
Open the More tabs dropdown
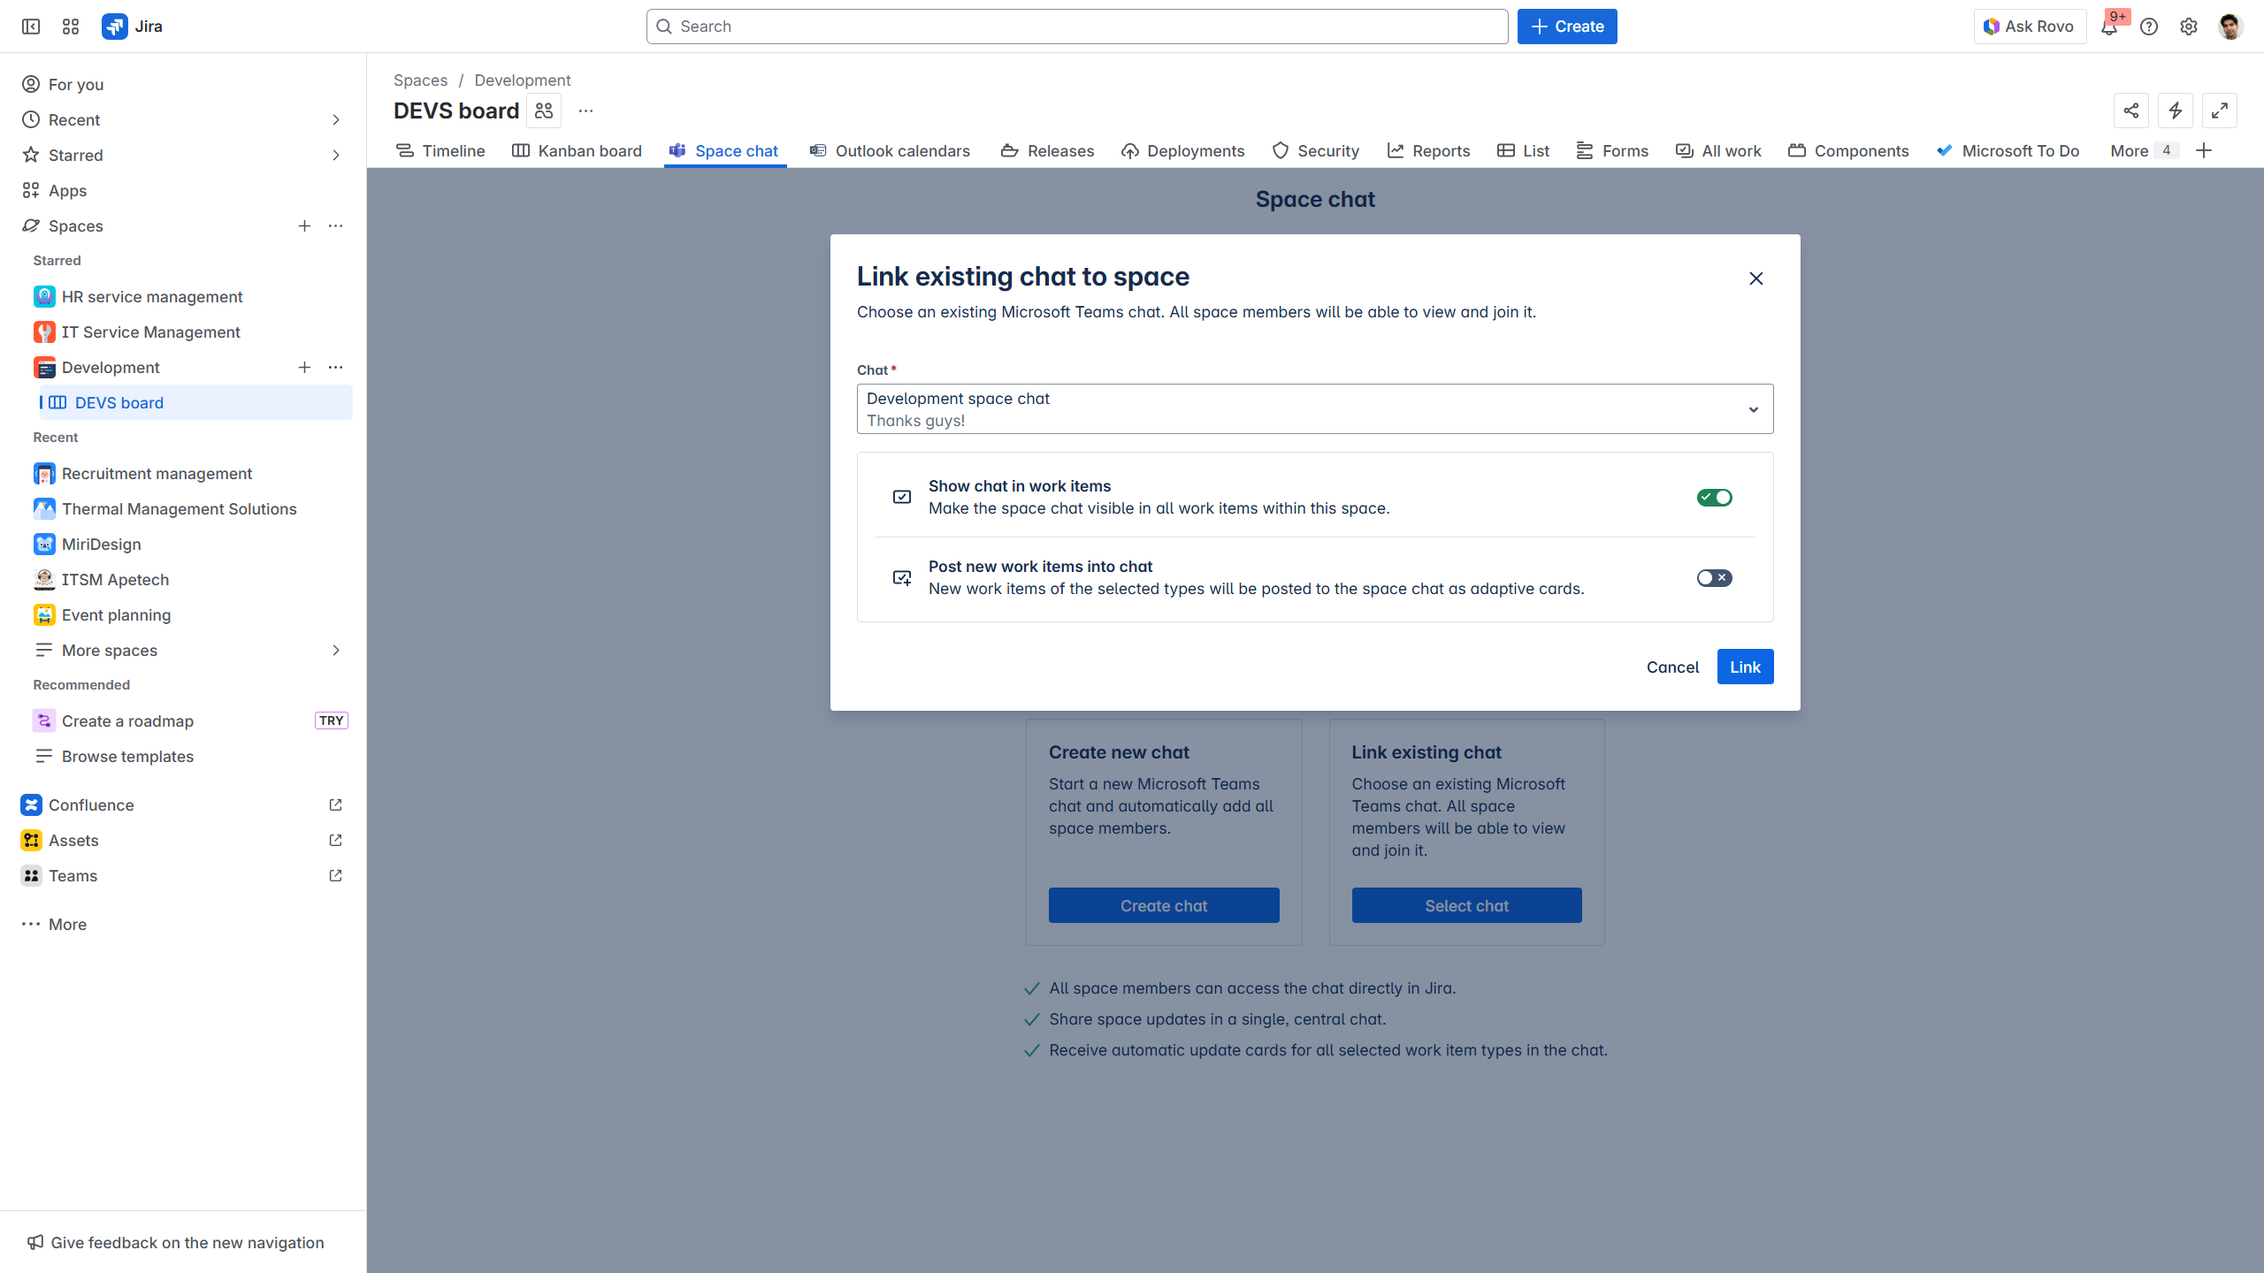click(x=2140, y=151)
